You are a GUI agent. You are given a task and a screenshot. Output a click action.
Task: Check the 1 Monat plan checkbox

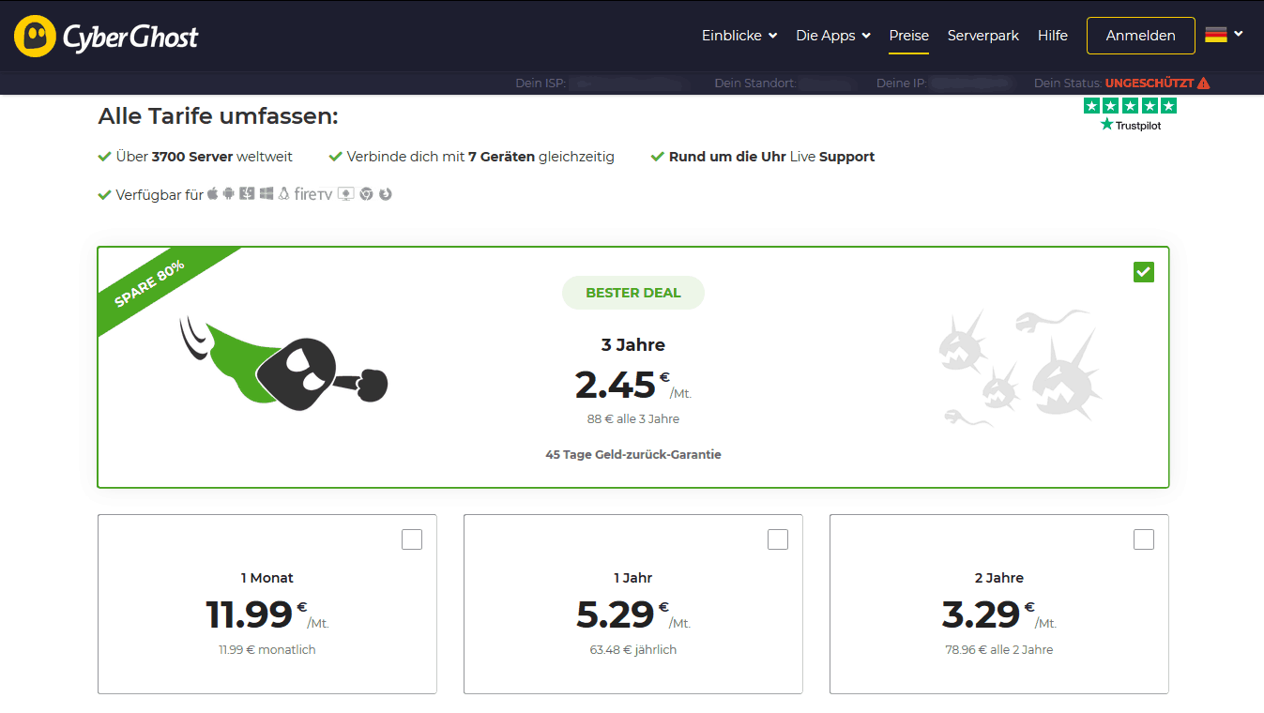point(412,539)
